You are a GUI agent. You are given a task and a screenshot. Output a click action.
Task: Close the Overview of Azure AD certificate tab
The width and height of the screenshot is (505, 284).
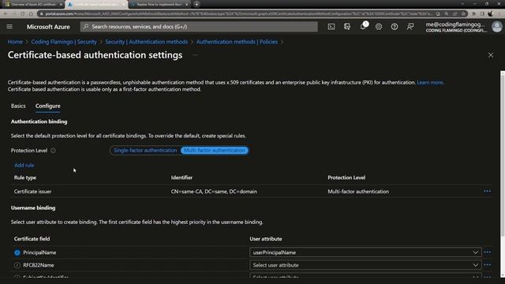[61, 5]
